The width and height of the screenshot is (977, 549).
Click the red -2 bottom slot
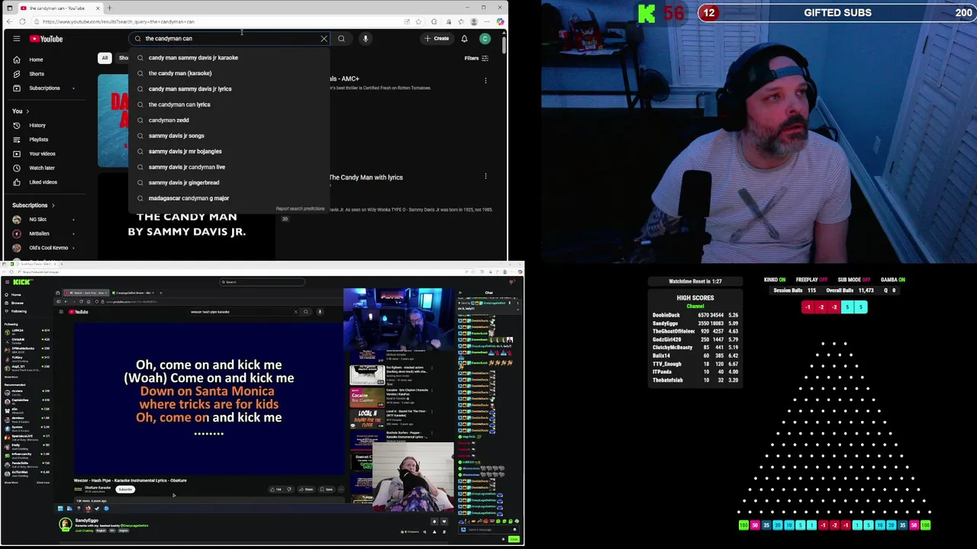tap(834, 525)
